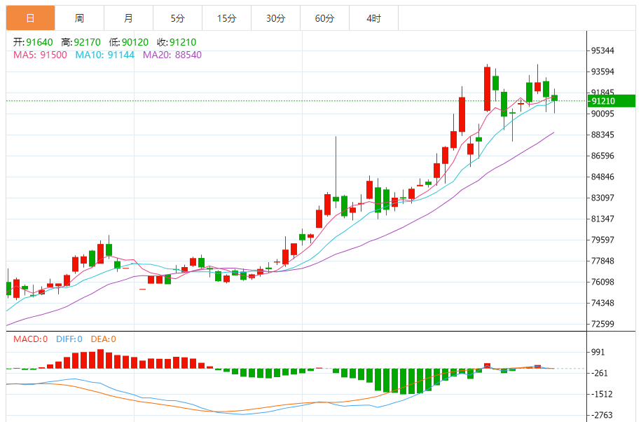Click the green 91210 current price tag
Viewport: 641px width, 422px height.
(612, 101)
